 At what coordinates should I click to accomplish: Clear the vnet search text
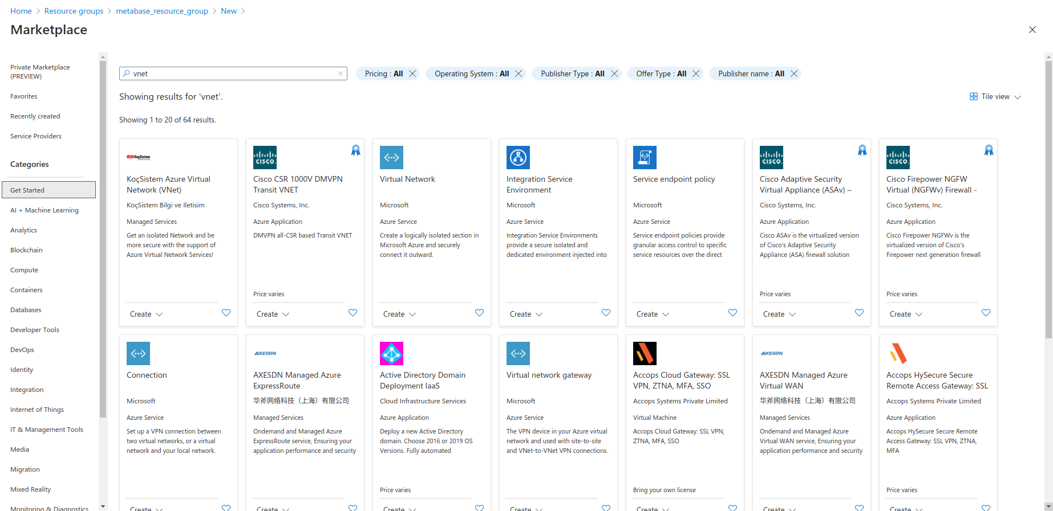340,73
